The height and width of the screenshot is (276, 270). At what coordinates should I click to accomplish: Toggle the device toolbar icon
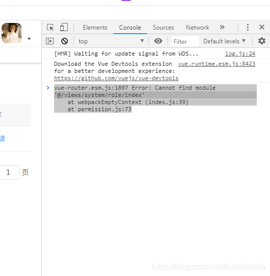click(64, 27)
